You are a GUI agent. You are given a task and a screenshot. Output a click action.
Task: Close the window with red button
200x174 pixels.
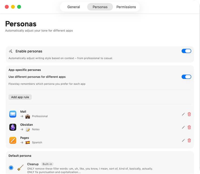tap(7, 7)
